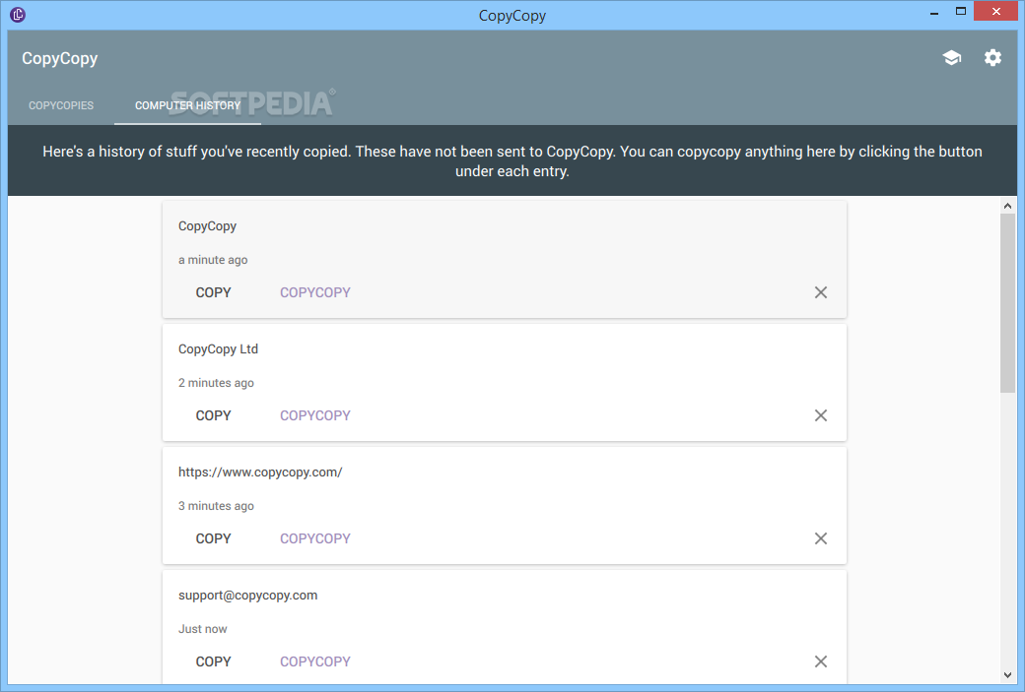Viewport: 1025px width, 692px height.
Task: Send 'CopyCopy Ltd' entry via COPYCOPY button
Action: (x=315, y=415)
